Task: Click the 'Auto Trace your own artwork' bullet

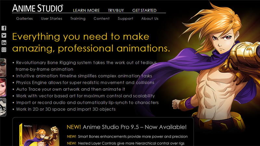Action: [69, 89]
